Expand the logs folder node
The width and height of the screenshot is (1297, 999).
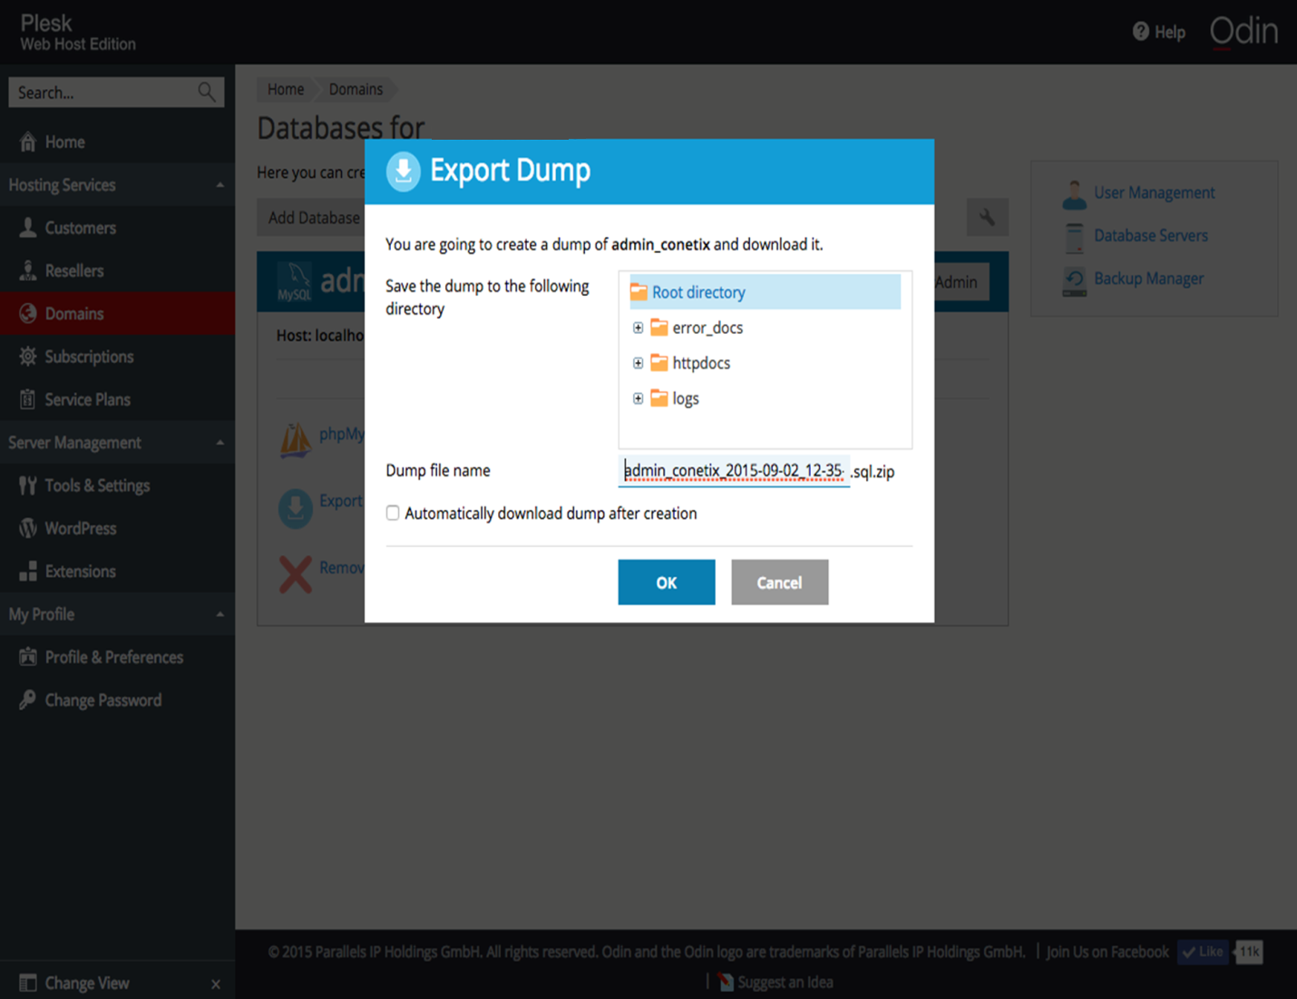(x=638, y=398)
